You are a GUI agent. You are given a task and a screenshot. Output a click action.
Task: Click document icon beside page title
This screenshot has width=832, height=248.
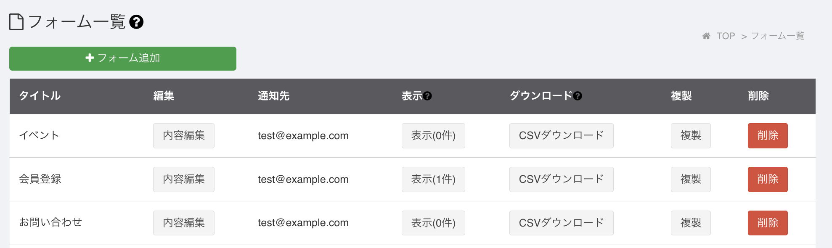[x=16, y=22]
